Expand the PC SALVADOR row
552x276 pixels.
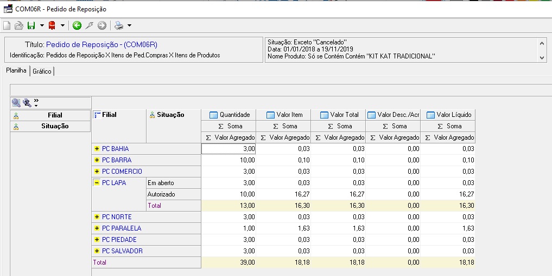pyautogui.click(x=97, y=251)
